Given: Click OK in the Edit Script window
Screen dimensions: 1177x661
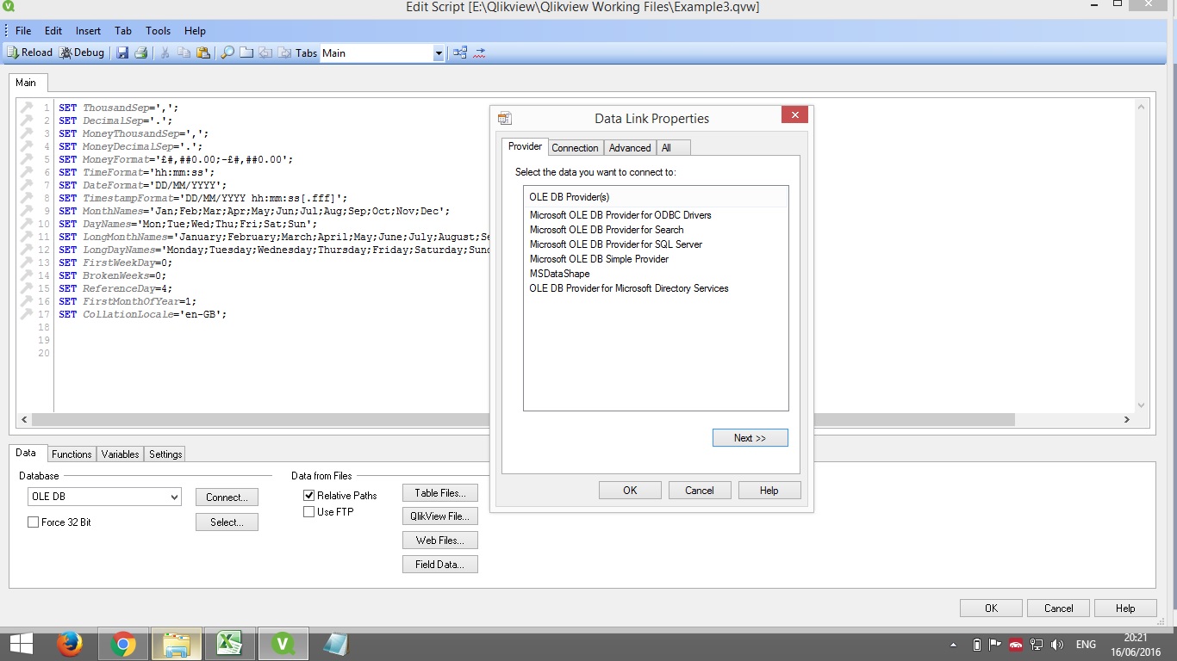Looking at the screenshot, I should 991,608.
